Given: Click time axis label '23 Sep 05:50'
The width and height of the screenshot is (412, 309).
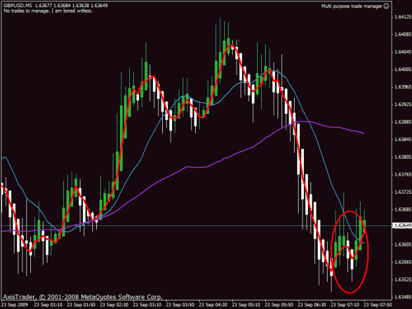Looking at the screenshot, I should coord(279,305).
